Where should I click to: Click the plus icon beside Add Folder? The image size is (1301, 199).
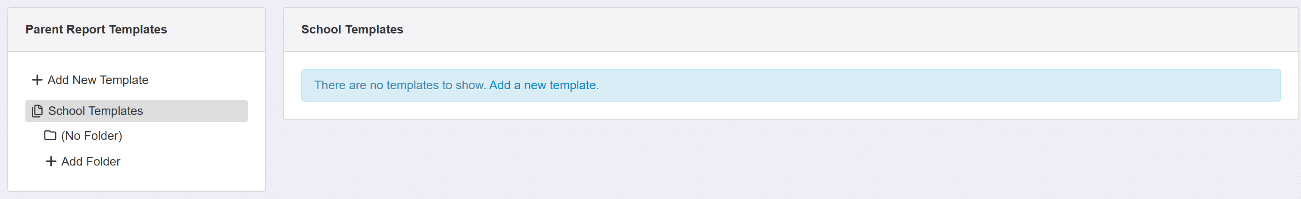50,161
